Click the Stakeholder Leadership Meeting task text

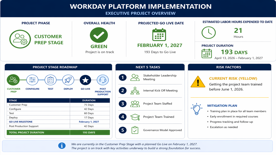[160, 77]
